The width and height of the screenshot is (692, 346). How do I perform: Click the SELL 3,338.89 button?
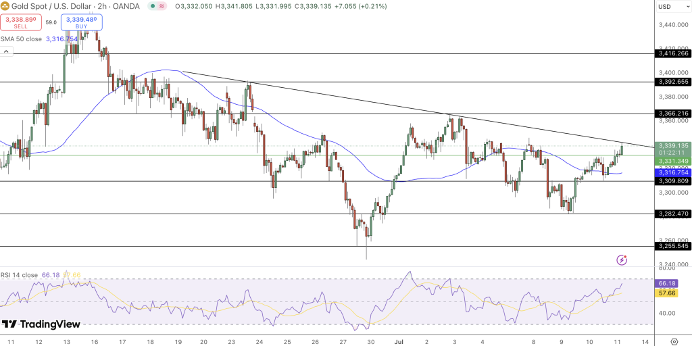pos(21,22)
